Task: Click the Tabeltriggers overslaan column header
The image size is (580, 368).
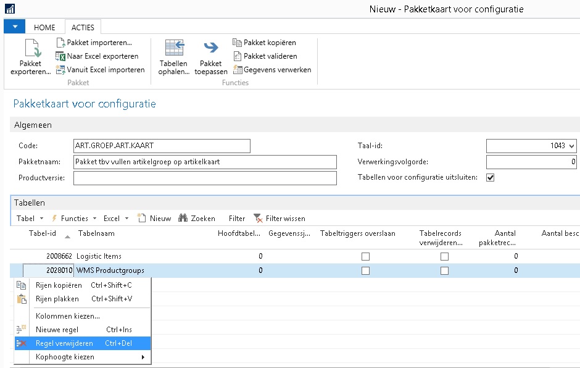Action: coord(358,233)
